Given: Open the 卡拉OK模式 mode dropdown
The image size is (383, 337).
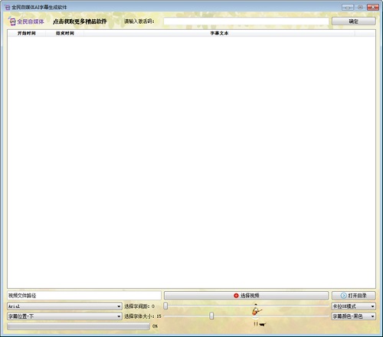Looking at the screenshot, I should click(353, 306).
